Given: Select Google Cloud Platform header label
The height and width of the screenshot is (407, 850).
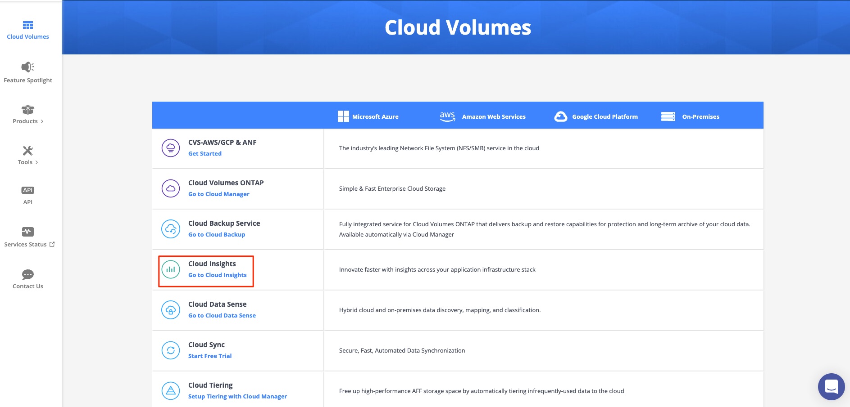Looking at the screenshot, I should [605, 116].
